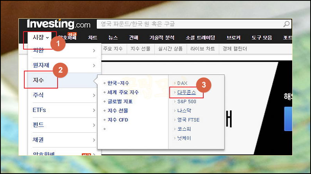Open the S&P 500 index link
The width and height of the screenshot is (311, 174).
(x=187, y=101)
